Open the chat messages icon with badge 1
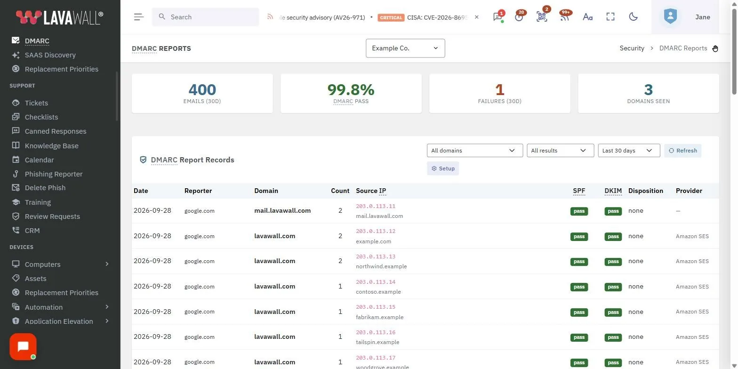 coord(497,17)
